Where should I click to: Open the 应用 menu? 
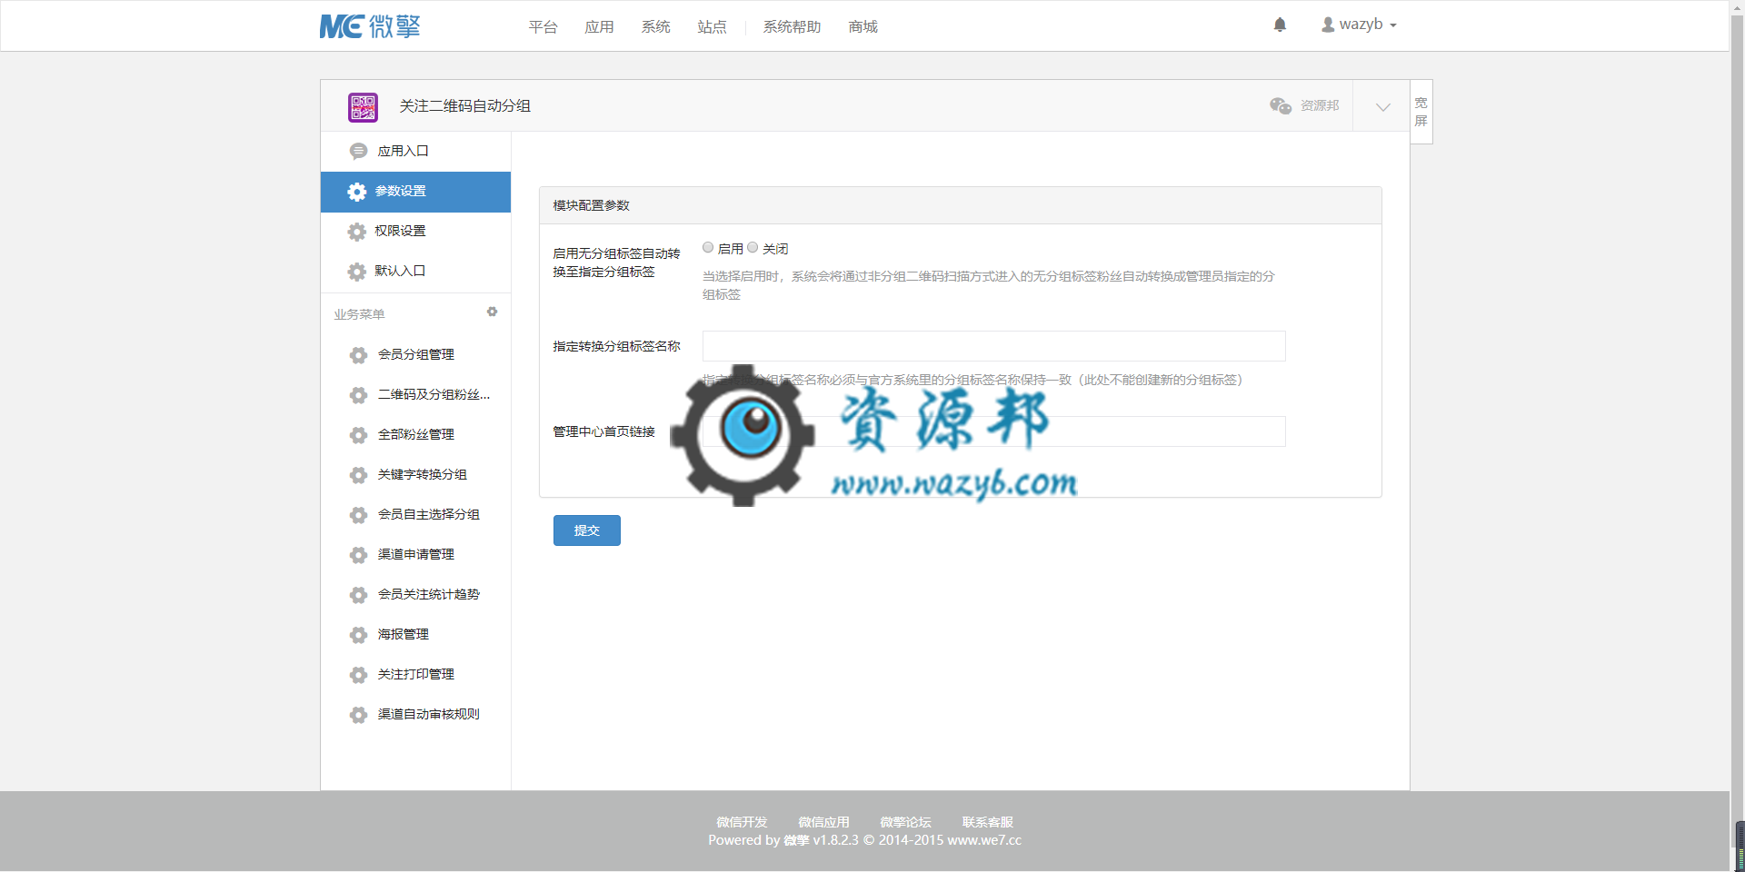click(x=599, y=27)
